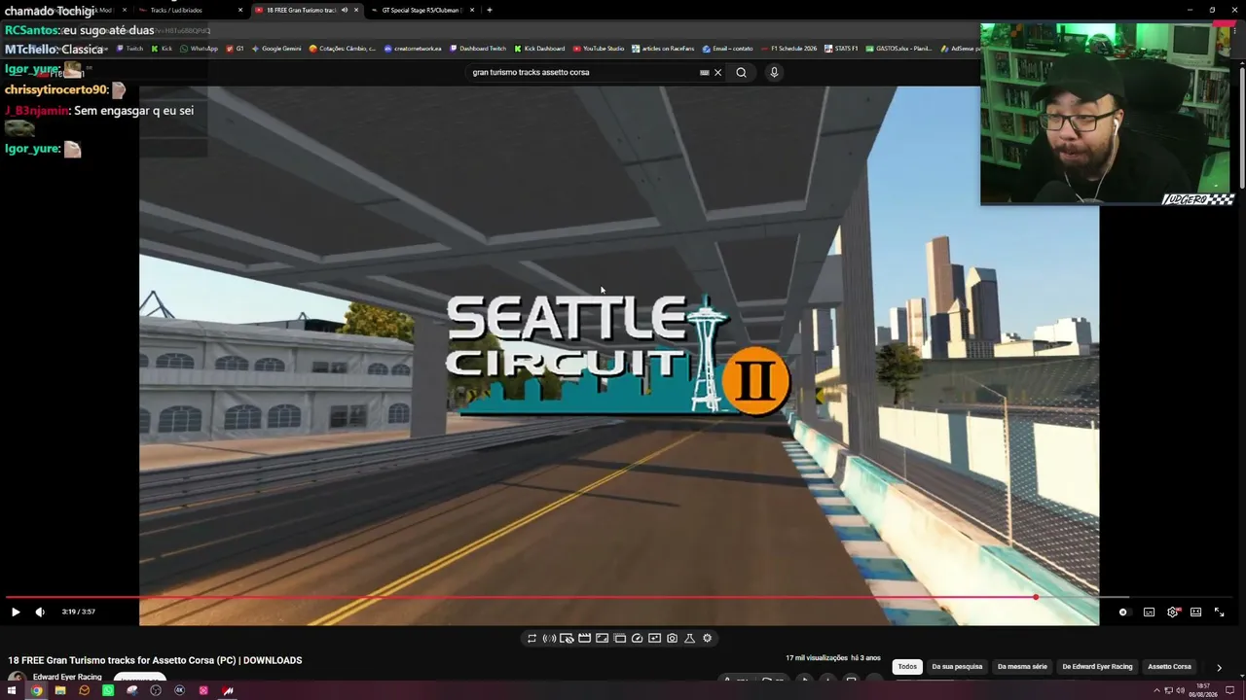Click the audio boost icon in extension toolbar
1246x700 pixels.
(x=549, y=639)
